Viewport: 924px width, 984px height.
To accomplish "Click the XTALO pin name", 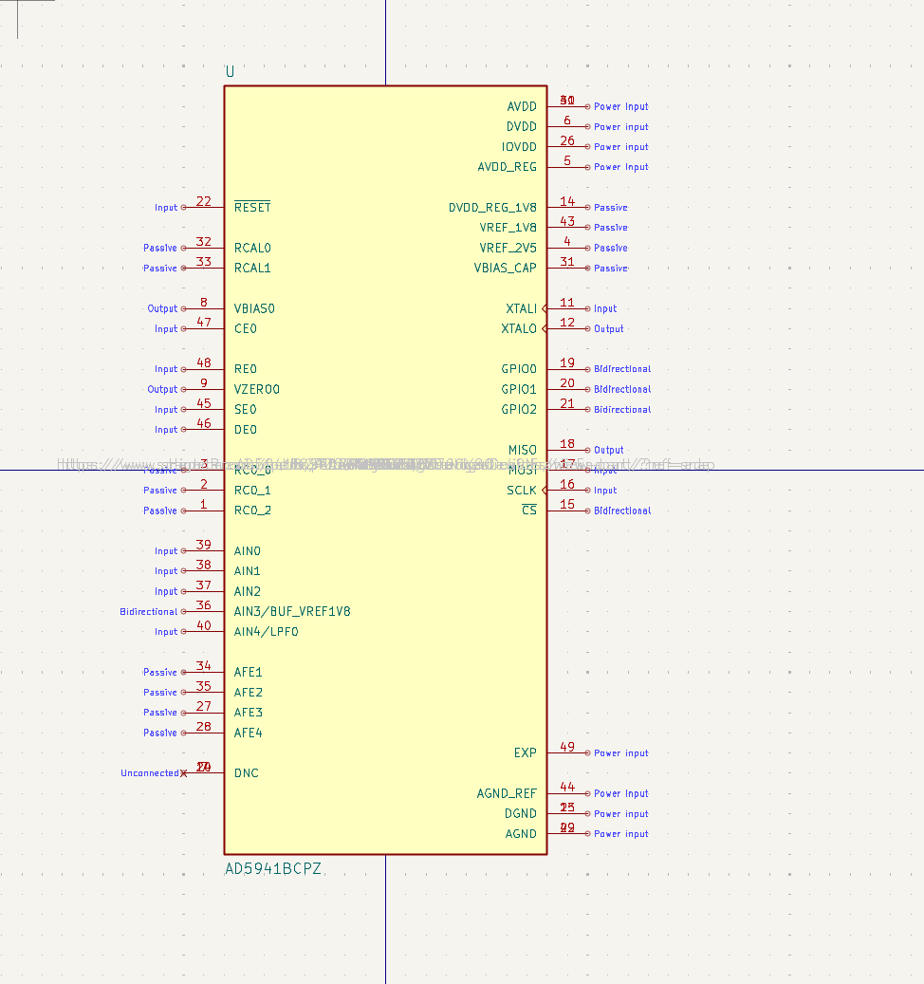I will (519, 329).
